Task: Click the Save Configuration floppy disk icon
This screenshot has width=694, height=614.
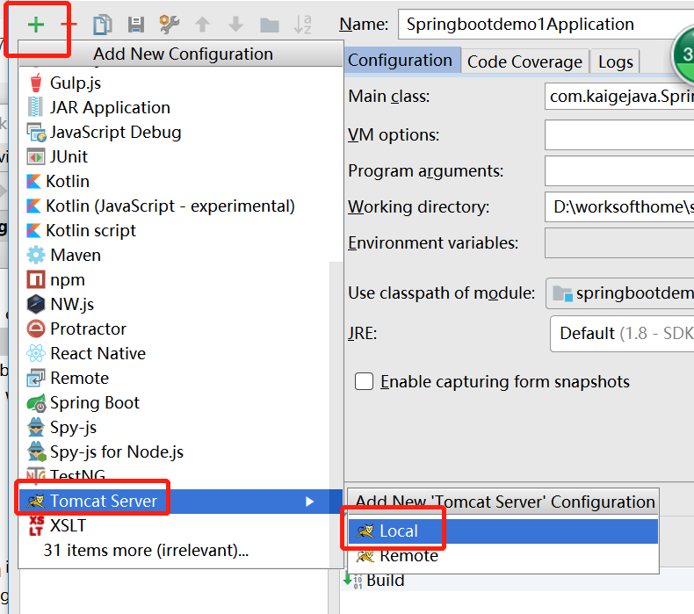Action: (136, 25)
